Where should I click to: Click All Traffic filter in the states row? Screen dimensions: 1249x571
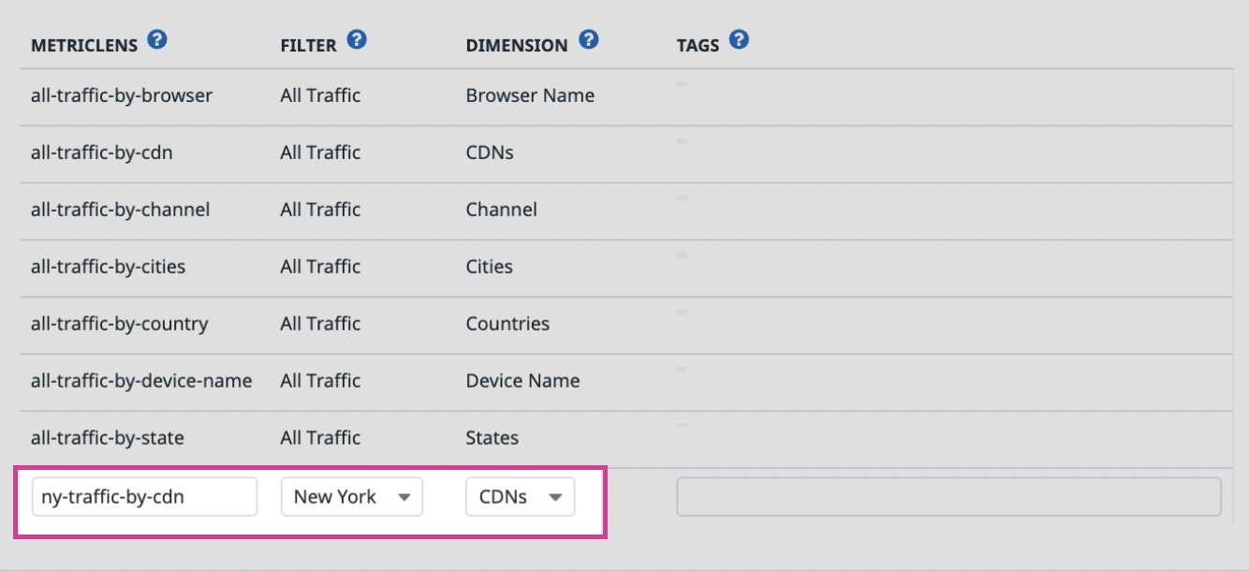tap(320, 438)
